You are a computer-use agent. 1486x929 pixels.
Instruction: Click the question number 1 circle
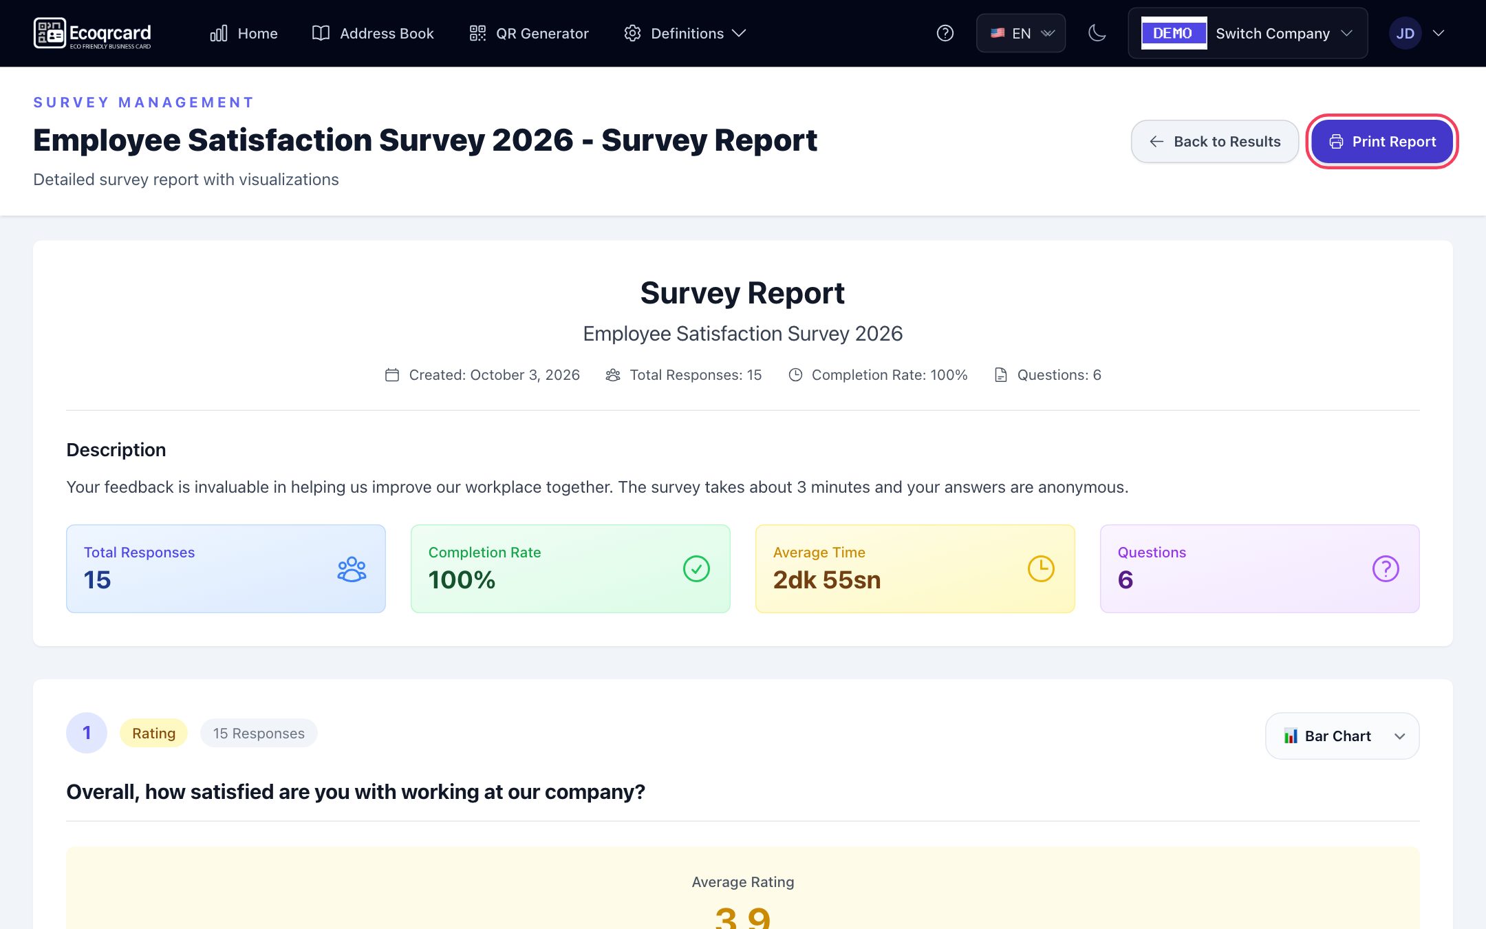[x=87, y=733]
